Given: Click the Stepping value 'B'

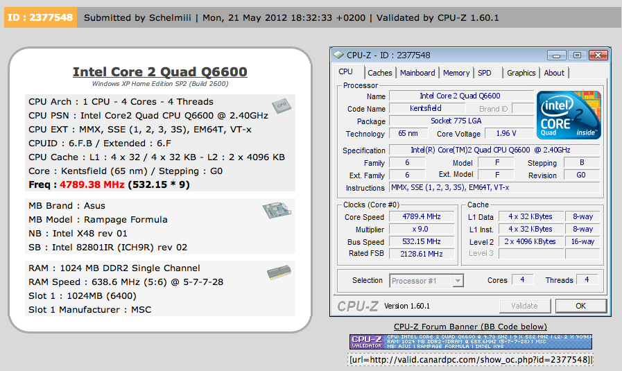Looking at the screenshot, I should point(582,162).
